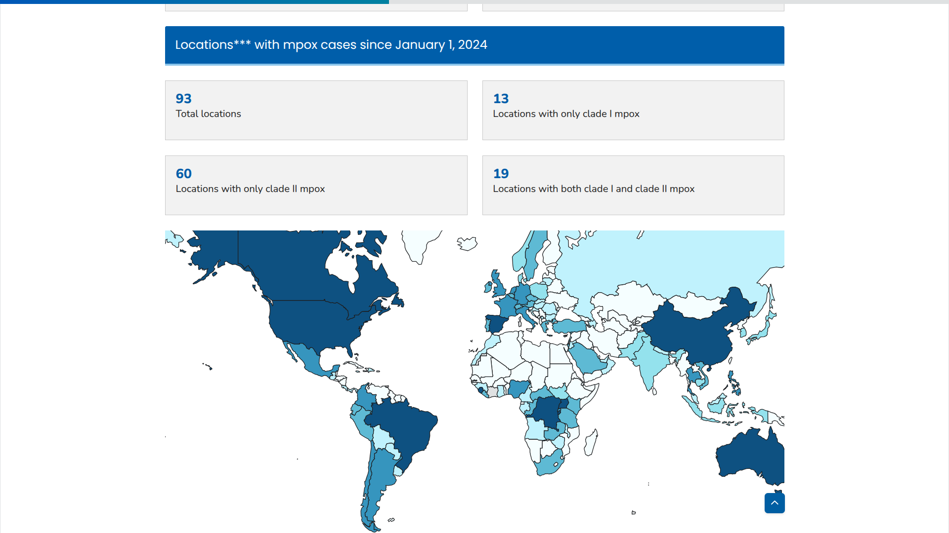Click the 13 clade I only card
Screen dimensions: 949x533
coord(633,110)
